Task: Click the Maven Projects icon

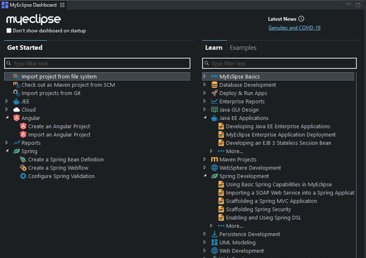Action: click(x=214, y=160)
